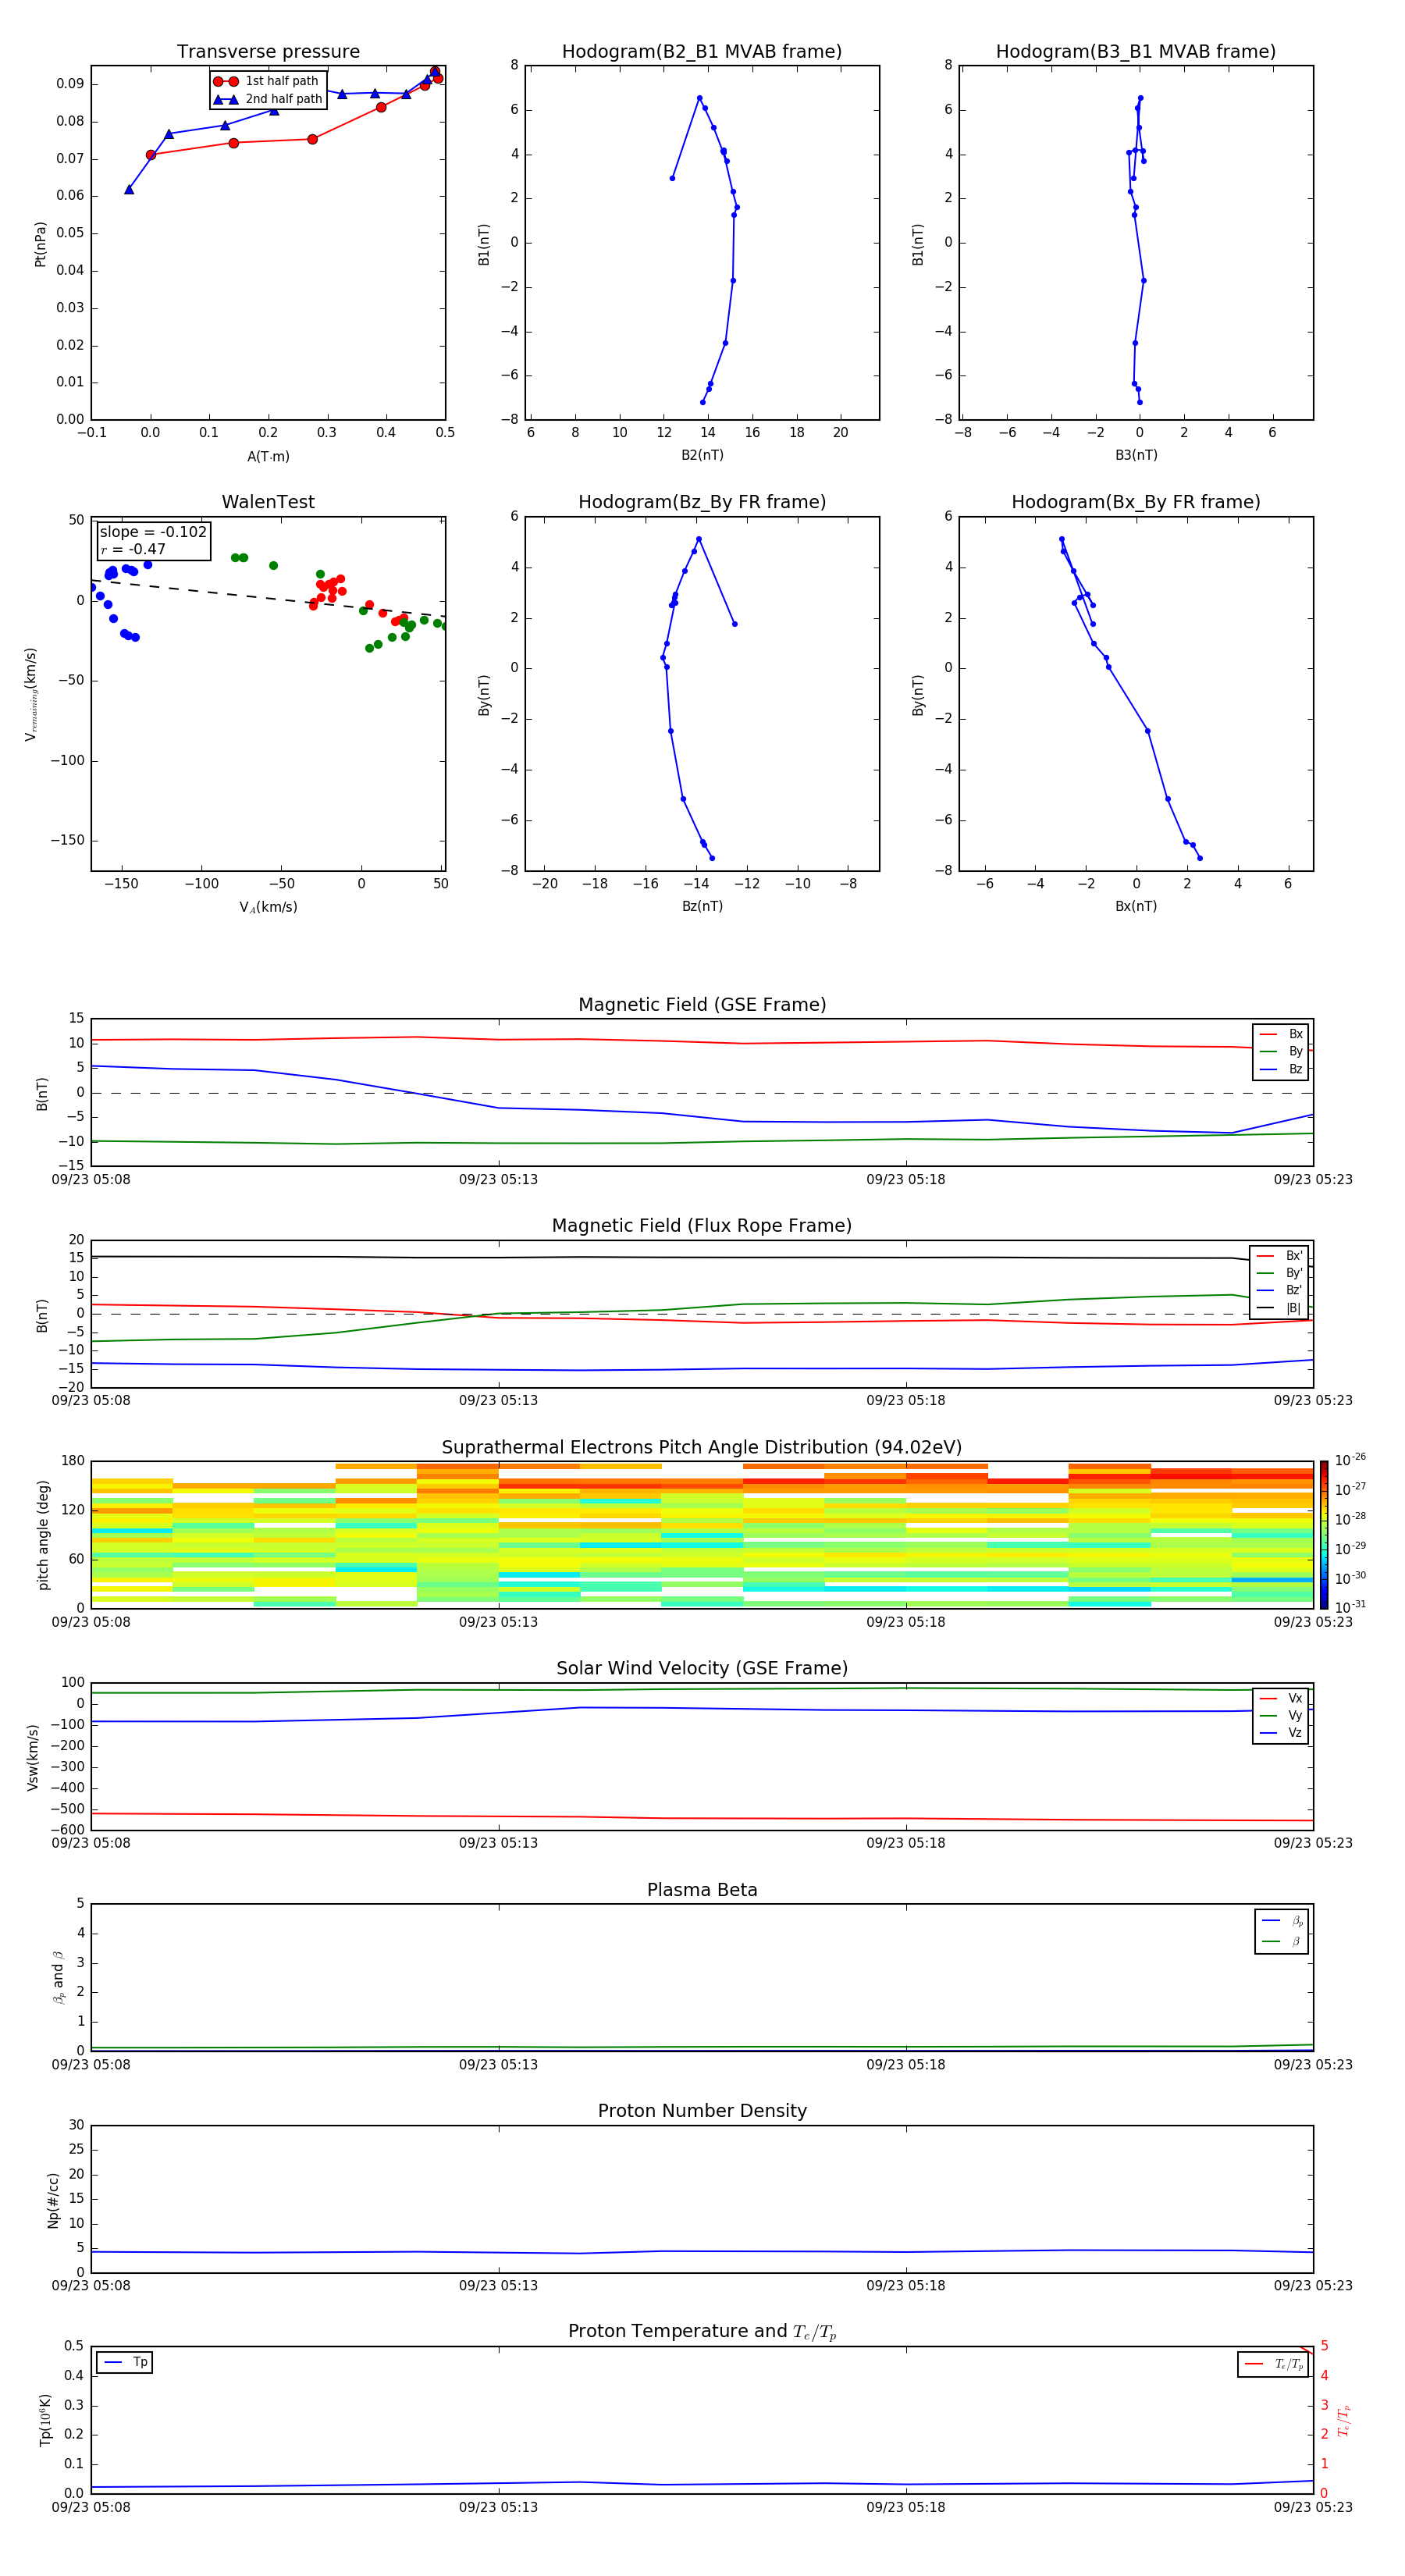Click the "Hodogram(B3_B1 MVAB frame)" title
1405x2576 pixels.
[x=1136, y=51]
